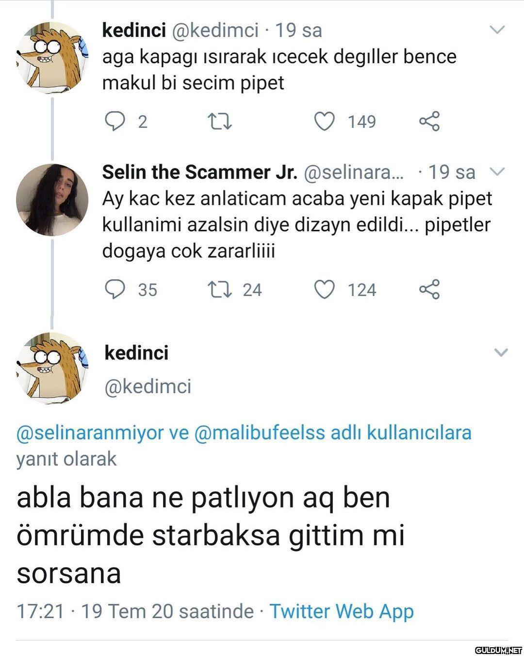Open the @malibufeelss mention link
524x656 pixels.
260,432
